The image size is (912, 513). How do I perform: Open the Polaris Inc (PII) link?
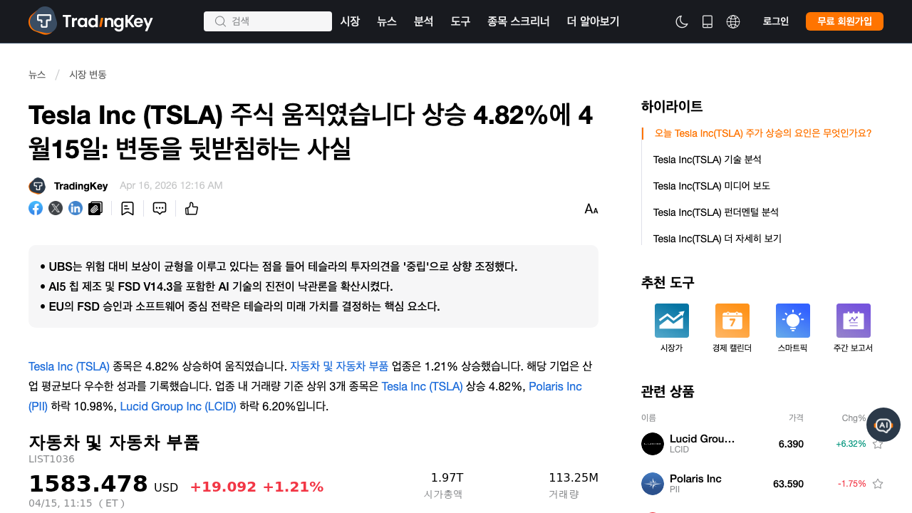pyautogui.click(x=555, y=386)
